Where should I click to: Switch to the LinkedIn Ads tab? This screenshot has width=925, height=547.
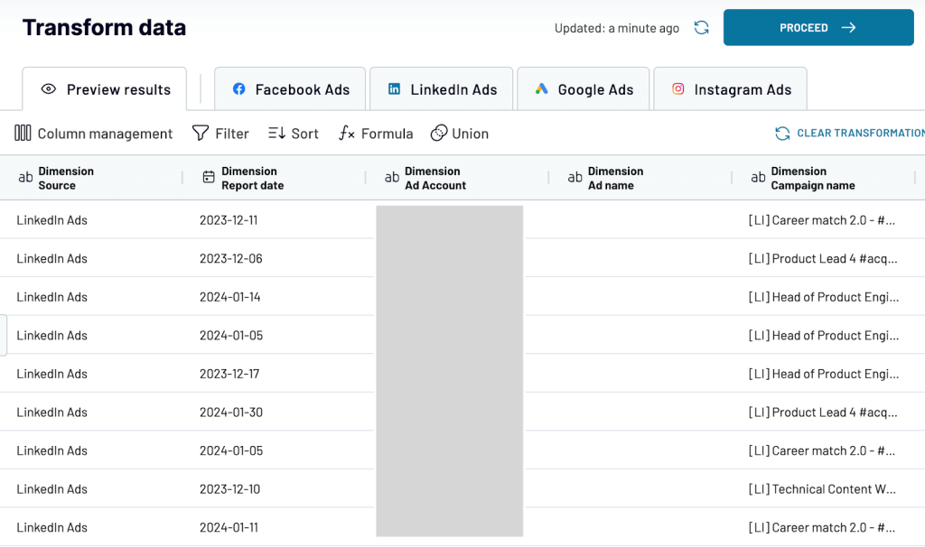(441, 89)
